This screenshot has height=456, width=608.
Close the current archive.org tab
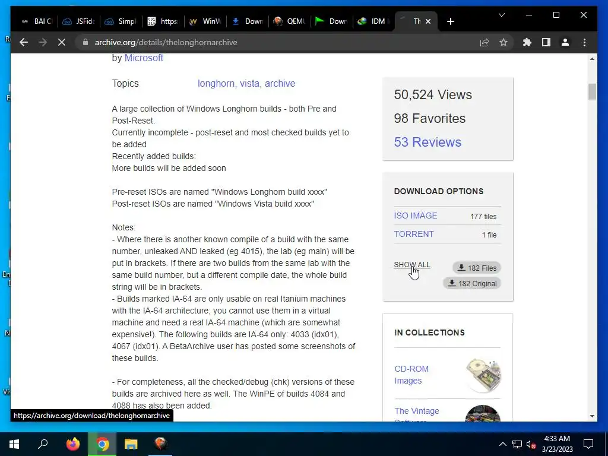click(428, 21)
